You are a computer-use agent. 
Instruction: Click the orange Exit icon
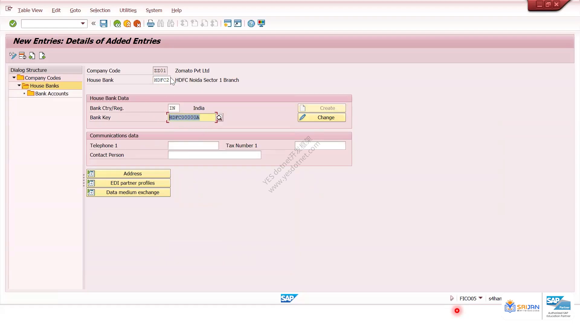pos(127,24)
